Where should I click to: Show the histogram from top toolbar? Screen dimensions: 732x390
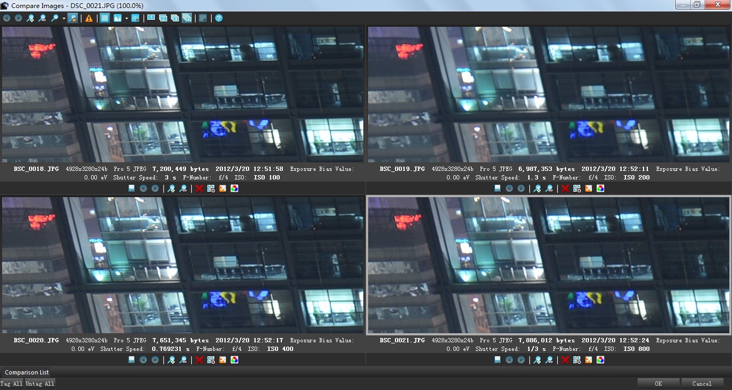[117, 18]
